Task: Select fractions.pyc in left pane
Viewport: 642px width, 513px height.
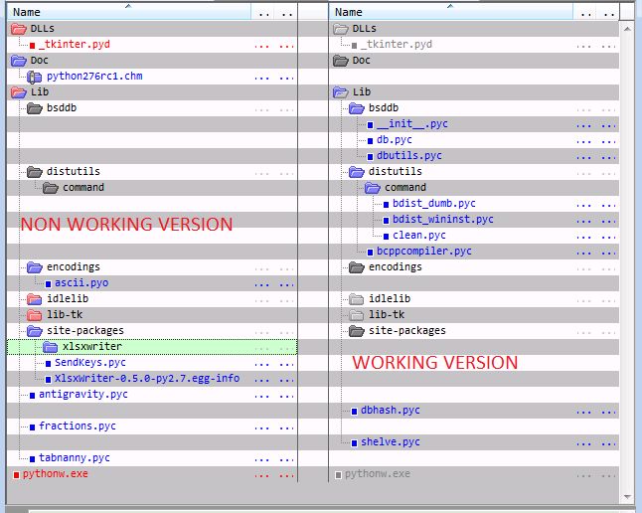Action: click(x=78, y=427)
